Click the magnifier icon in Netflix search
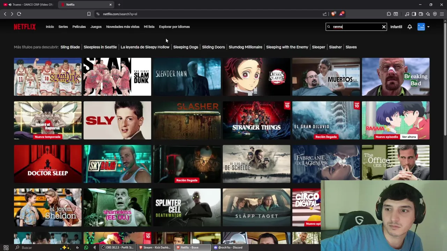 click(329, 26)
